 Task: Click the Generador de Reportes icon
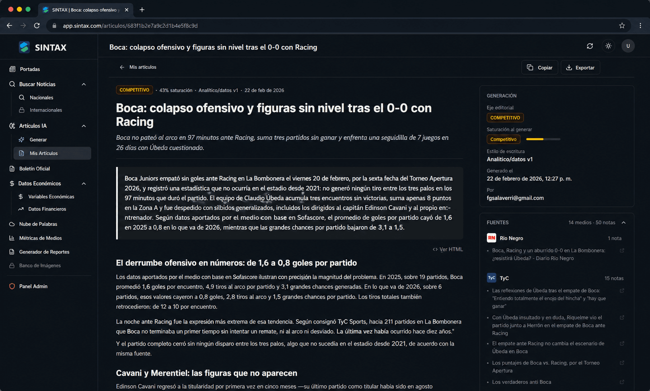(12, 252)
